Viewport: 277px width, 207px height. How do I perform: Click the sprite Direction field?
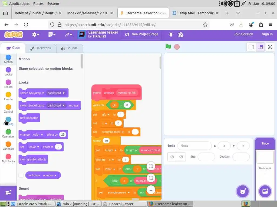coord(241,157)
